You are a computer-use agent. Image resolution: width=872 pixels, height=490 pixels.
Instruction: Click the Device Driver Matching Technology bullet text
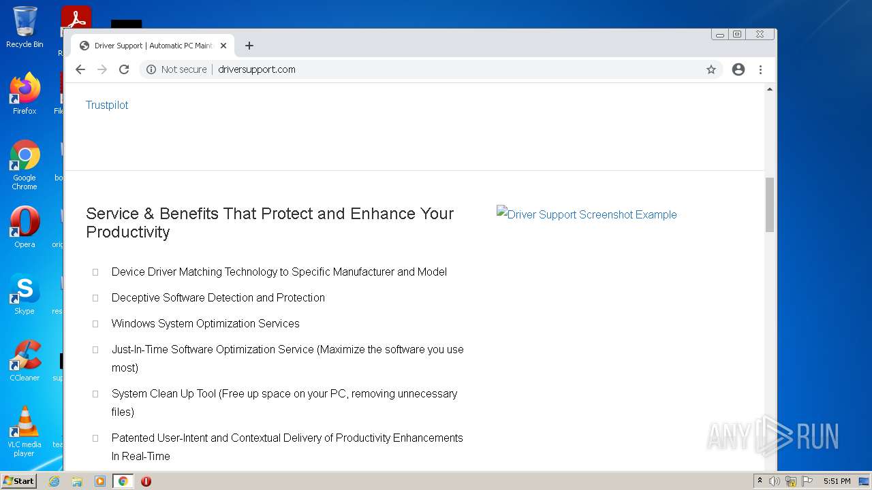point(279,272)
